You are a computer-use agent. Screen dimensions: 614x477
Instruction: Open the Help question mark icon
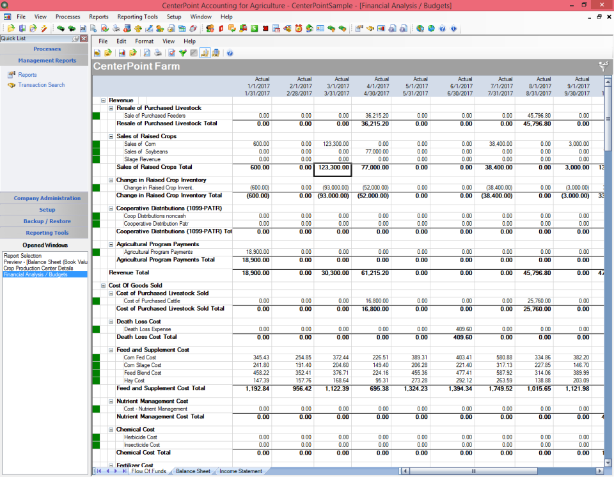point(229,54)
